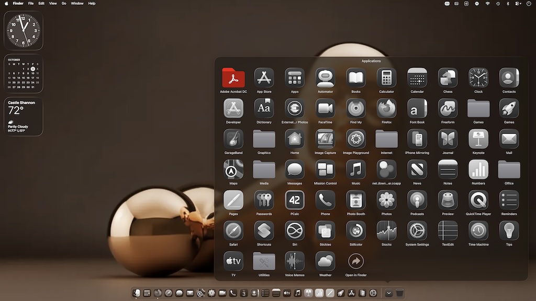The image size is (536, 301).
Task: Open System Settings in the Applications stack
Action: (x=417, y=230)
